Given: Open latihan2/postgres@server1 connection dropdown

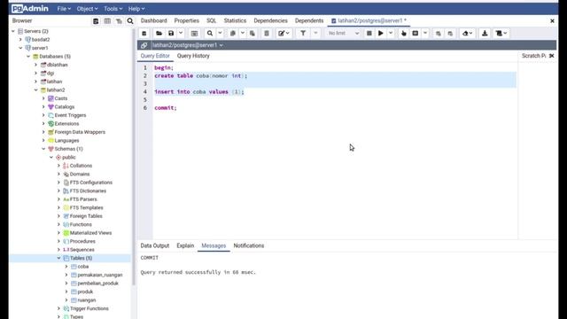Looking at the screenshot, I should (188, 45).
